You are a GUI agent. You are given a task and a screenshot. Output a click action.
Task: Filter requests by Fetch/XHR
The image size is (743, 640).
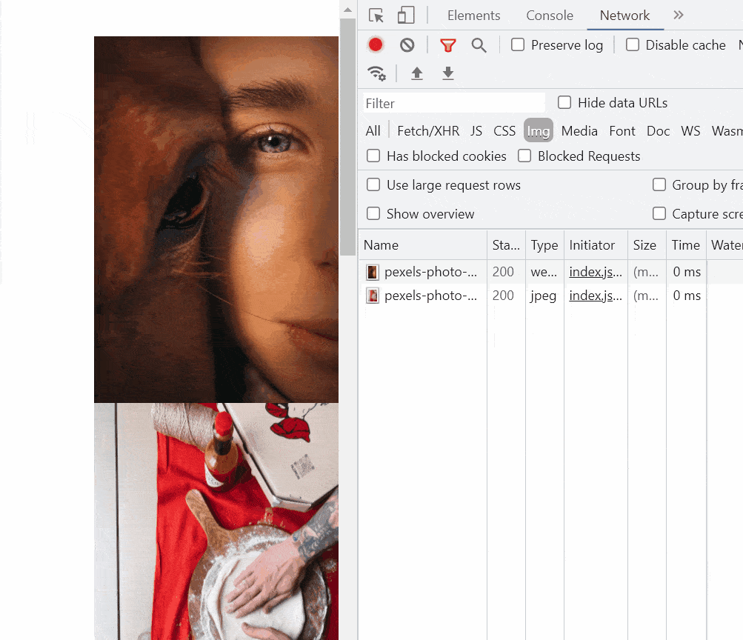[x=428, y=131]
